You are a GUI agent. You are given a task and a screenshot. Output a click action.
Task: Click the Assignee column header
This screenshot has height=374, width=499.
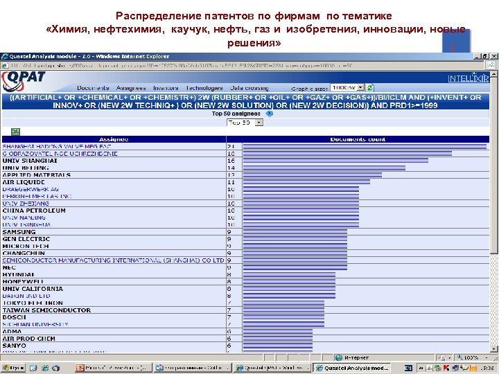(x=114, y=139)
